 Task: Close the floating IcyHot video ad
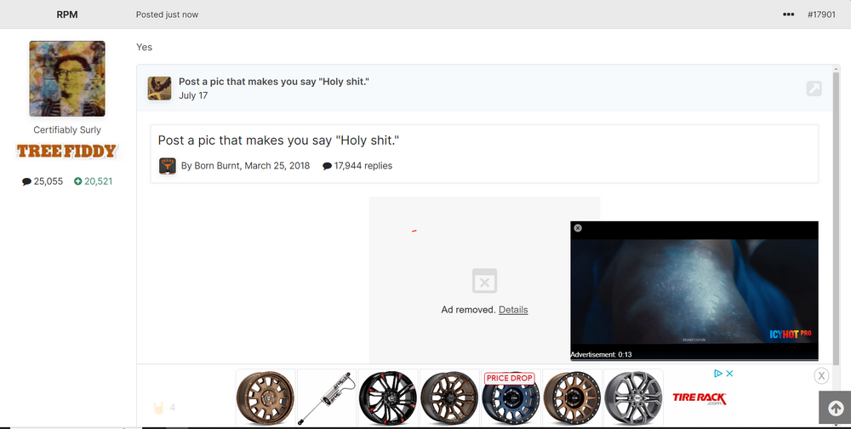(x=578, y=228)
